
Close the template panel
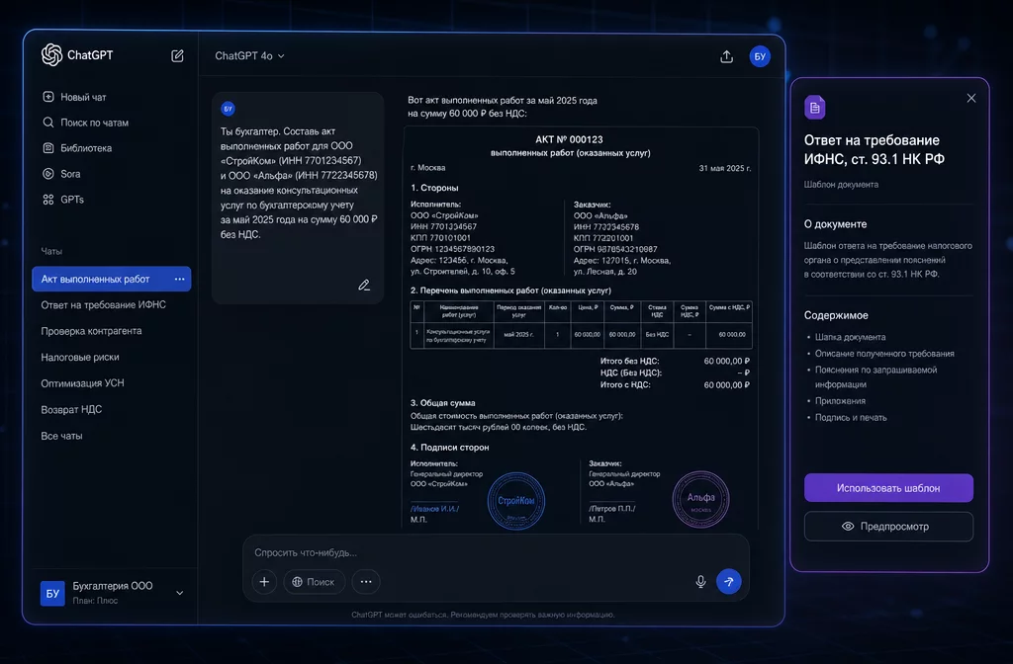pyautogui.click(x=971, y=98)
